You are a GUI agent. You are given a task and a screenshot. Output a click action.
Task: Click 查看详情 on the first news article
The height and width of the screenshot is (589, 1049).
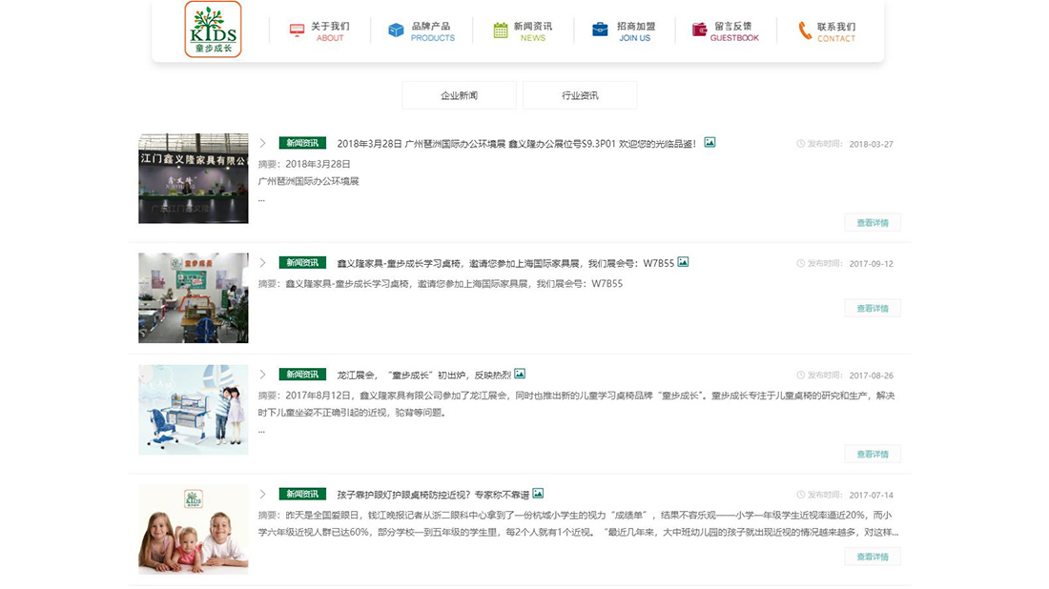(x=871, y=222)
